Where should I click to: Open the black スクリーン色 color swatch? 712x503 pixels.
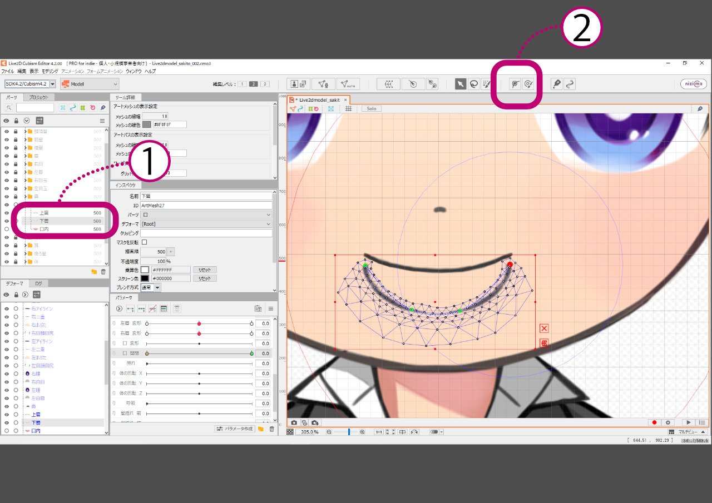(145, 278)
